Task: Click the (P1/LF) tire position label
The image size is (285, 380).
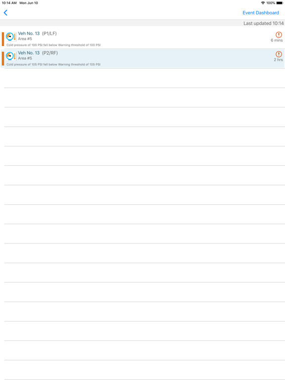Action: [x=49, y=34]
